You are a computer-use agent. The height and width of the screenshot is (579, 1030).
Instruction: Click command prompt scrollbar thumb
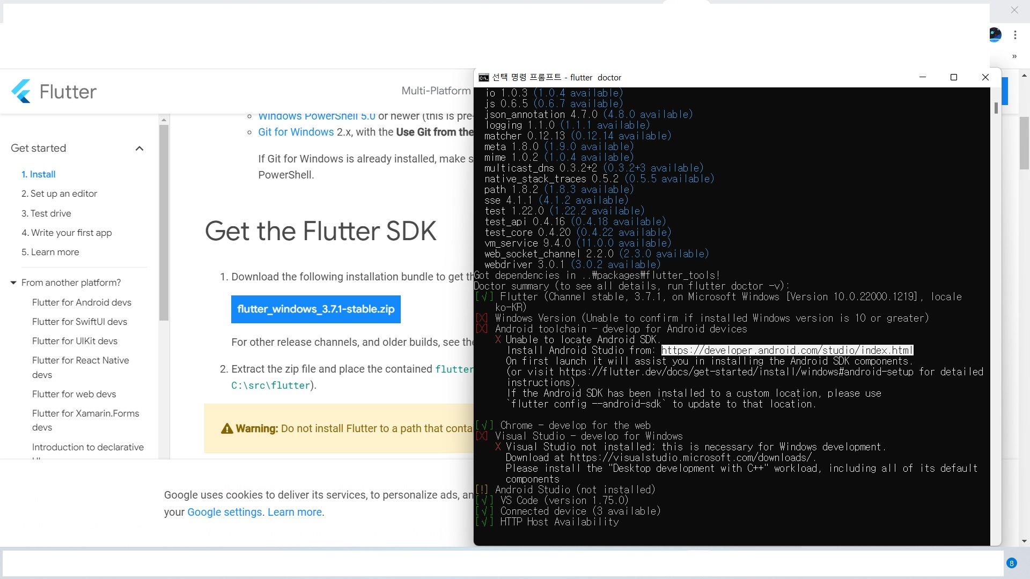point(996,108)
